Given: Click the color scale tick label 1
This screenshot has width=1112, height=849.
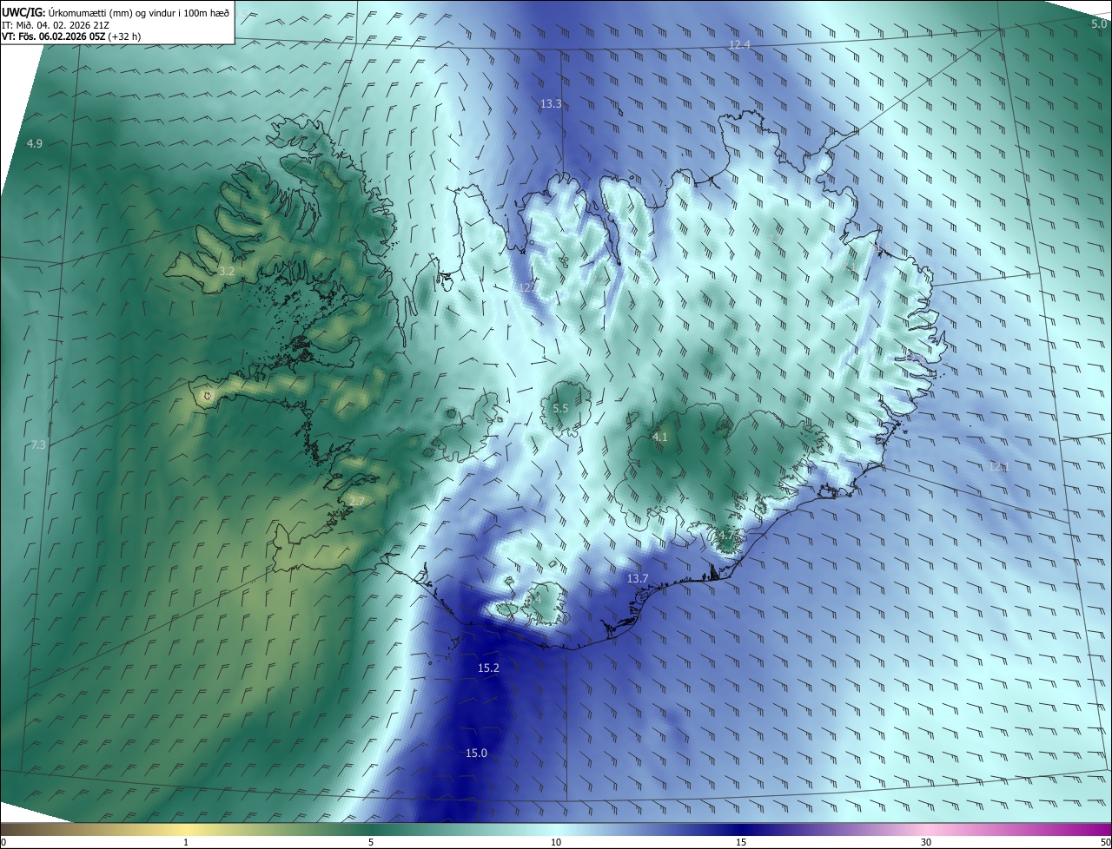Looking at the screenshot, I should click(186, 842).
